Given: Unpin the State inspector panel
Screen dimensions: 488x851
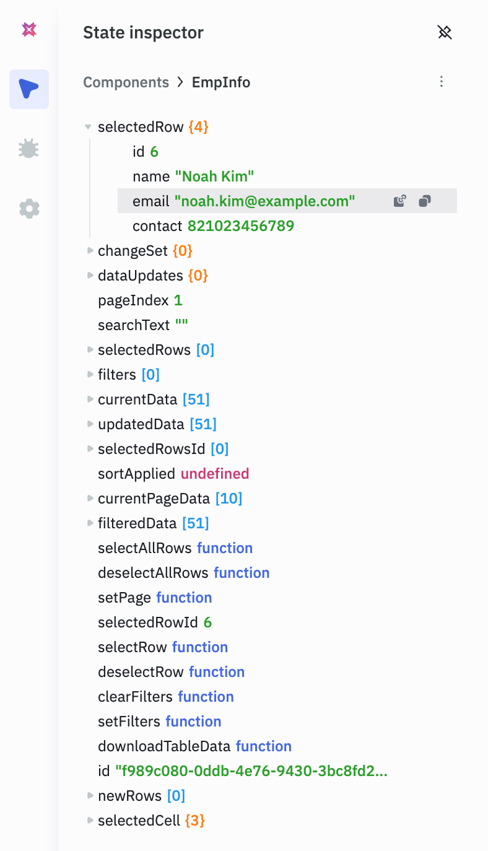Looking at the screenshot, I should (x=445, y=33).
